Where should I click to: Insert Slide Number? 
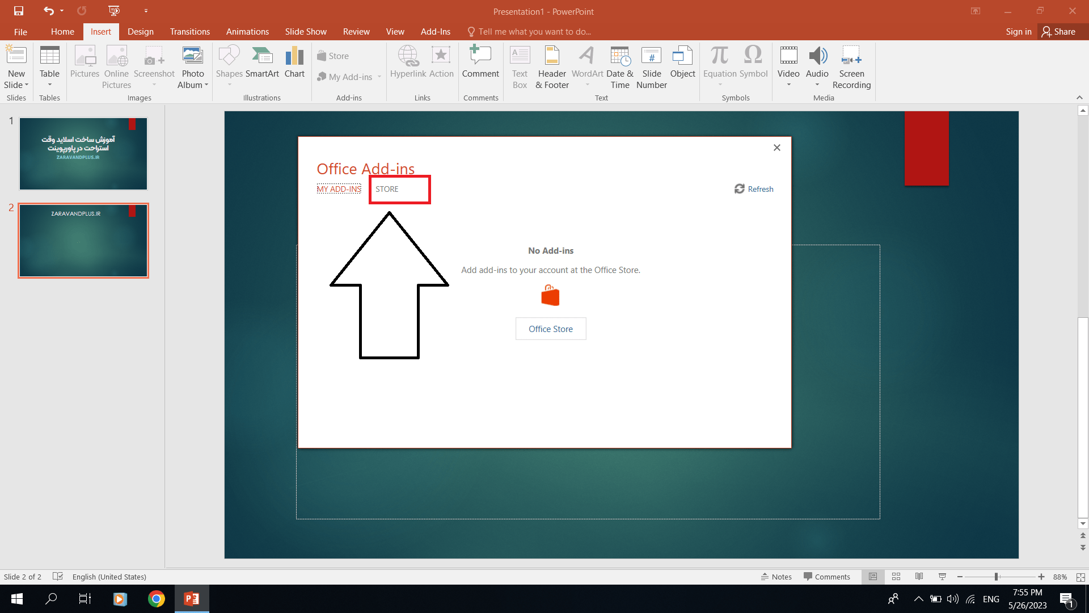[652, 67]
